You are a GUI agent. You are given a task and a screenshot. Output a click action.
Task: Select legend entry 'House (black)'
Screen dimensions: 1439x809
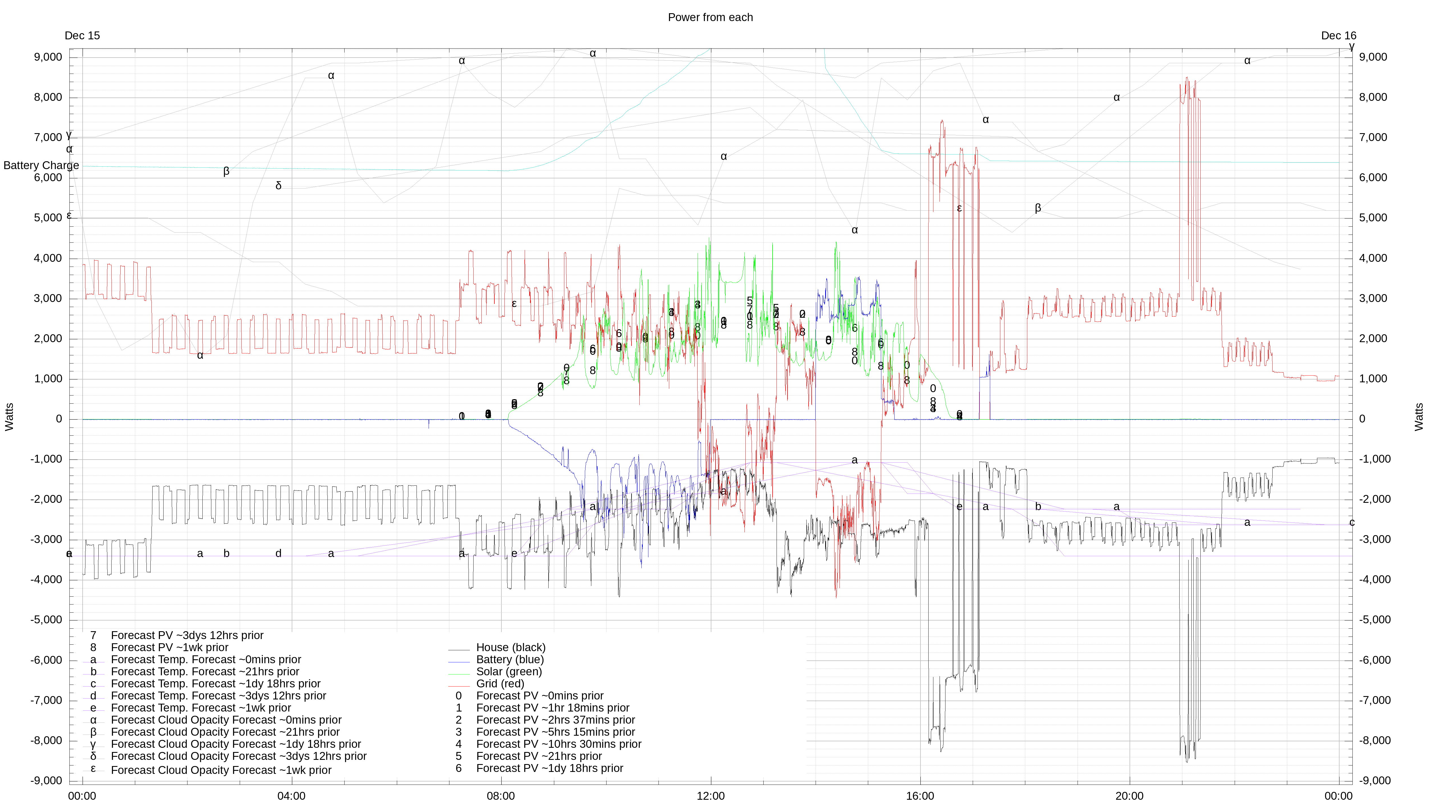pyautogui.click(x=511, y=648)
